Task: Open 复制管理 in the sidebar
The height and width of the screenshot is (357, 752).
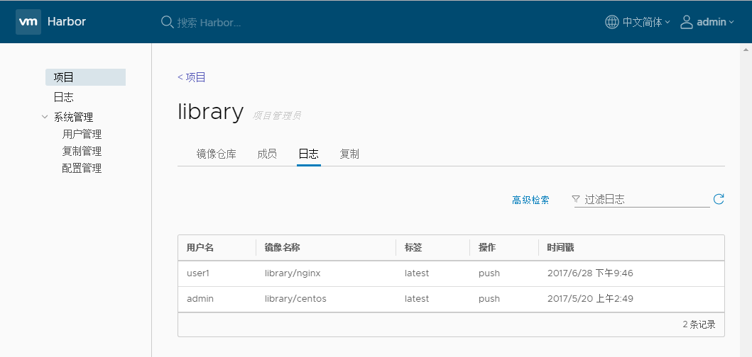Action: [x=82, y=151]
